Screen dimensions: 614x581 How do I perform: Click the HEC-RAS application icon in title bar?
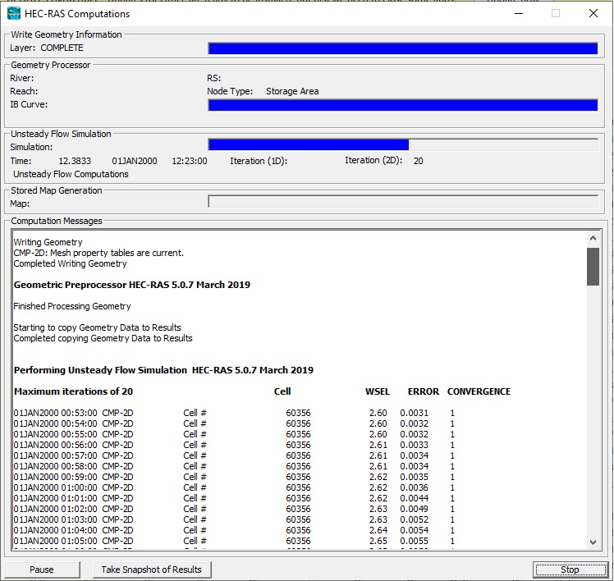pos(14,14)
